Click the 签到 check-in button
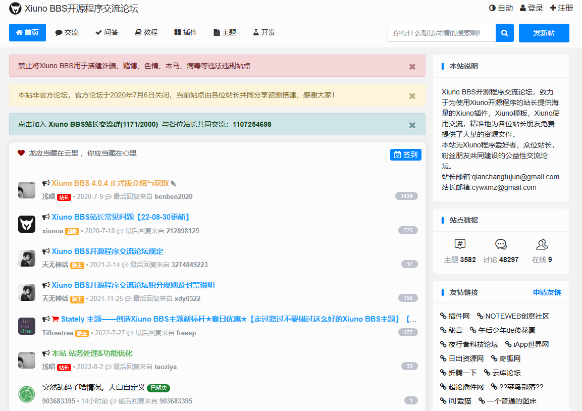Image resolution: width=582 pixels, height=411 pixels. coord(406,155)
